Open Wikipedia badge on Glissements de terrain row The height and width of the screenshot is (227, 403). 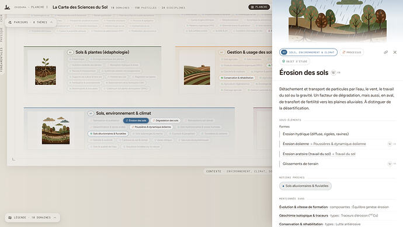(x=390, y=164)
